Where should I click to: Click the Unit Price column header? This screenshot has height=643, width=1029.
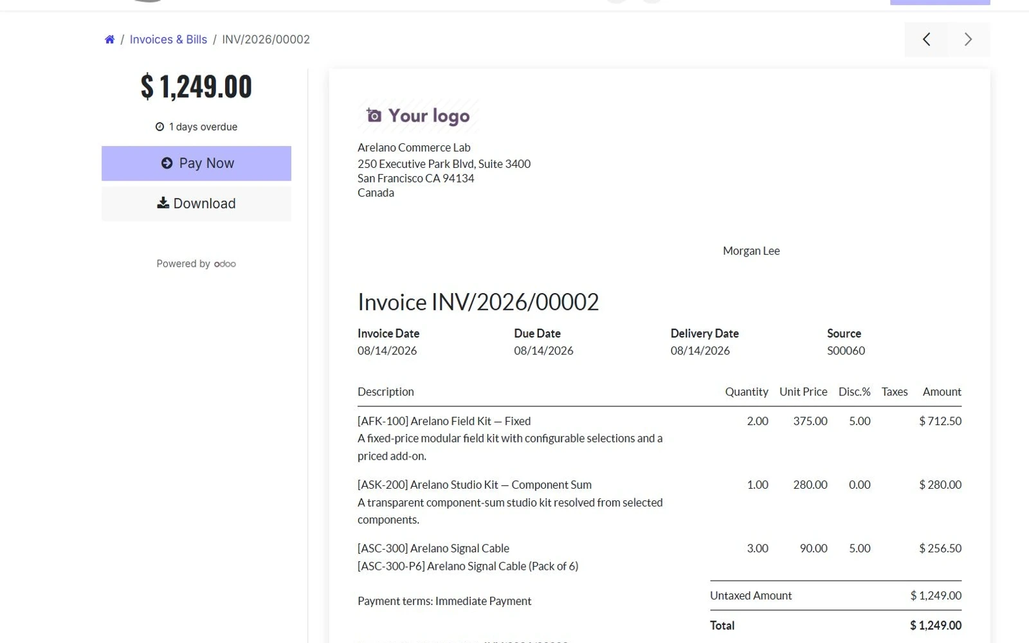point(803,392)
